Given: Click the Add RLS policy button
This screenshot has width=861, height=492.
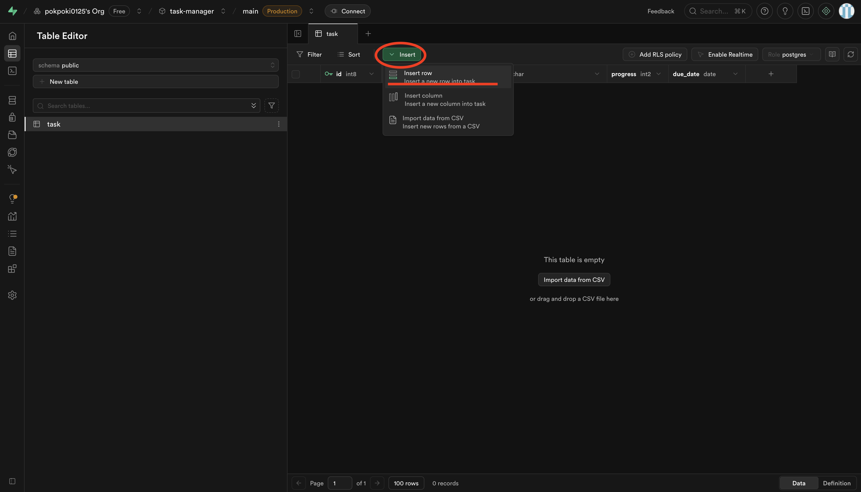Looking at the screenshot, I should pyautogui.click(x=654, y=54).
